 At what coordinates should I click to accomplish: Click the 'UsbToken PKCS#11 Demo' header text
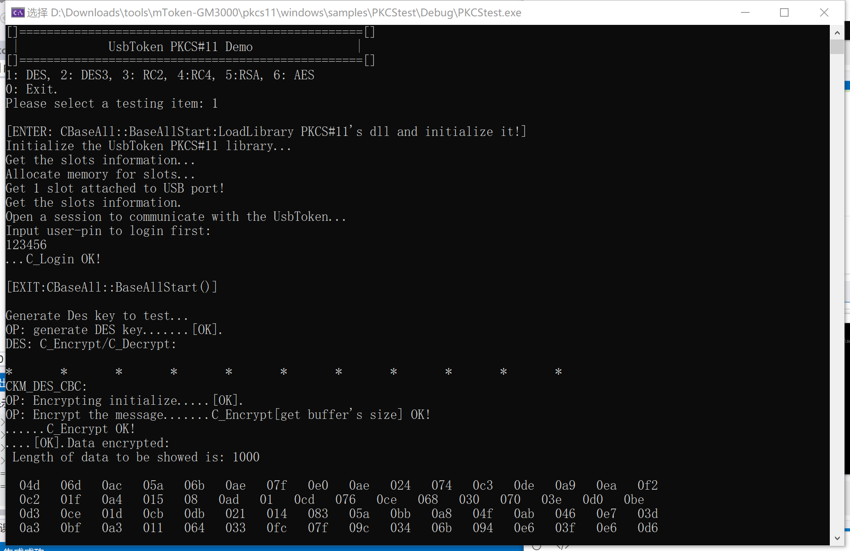pos(180,47)
